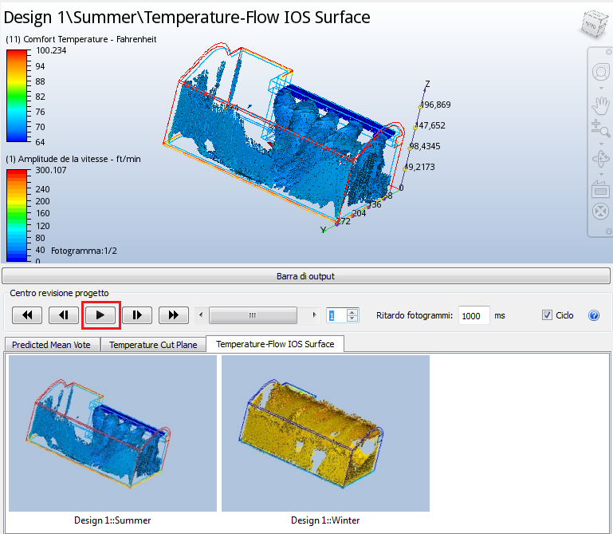This screenshot has height=534, width=613.
Task: Select the Design 1::Winter thumbnail
Action: pyautogui.click(x=325, y=433)
